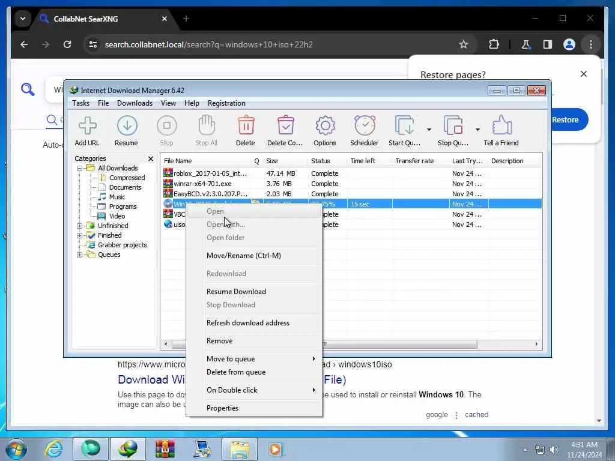Open Windows Start button
The image size is (615, 461).
(16, 449)
